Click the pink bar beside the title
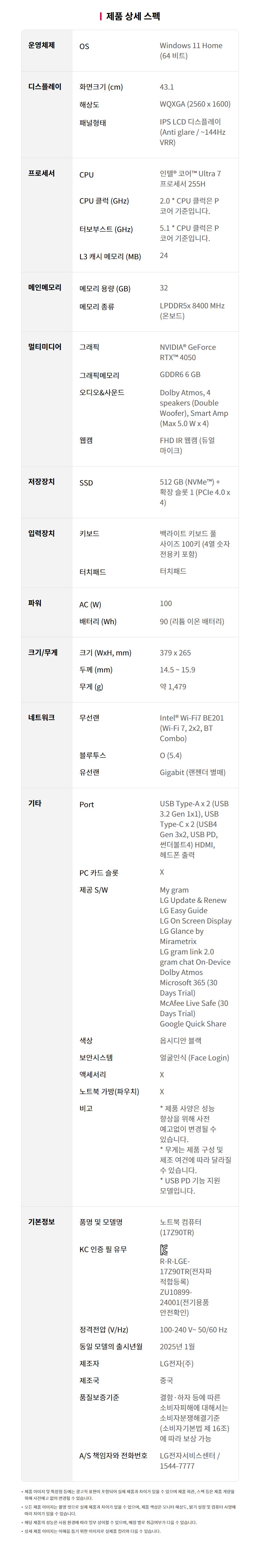 coord(100,16)
